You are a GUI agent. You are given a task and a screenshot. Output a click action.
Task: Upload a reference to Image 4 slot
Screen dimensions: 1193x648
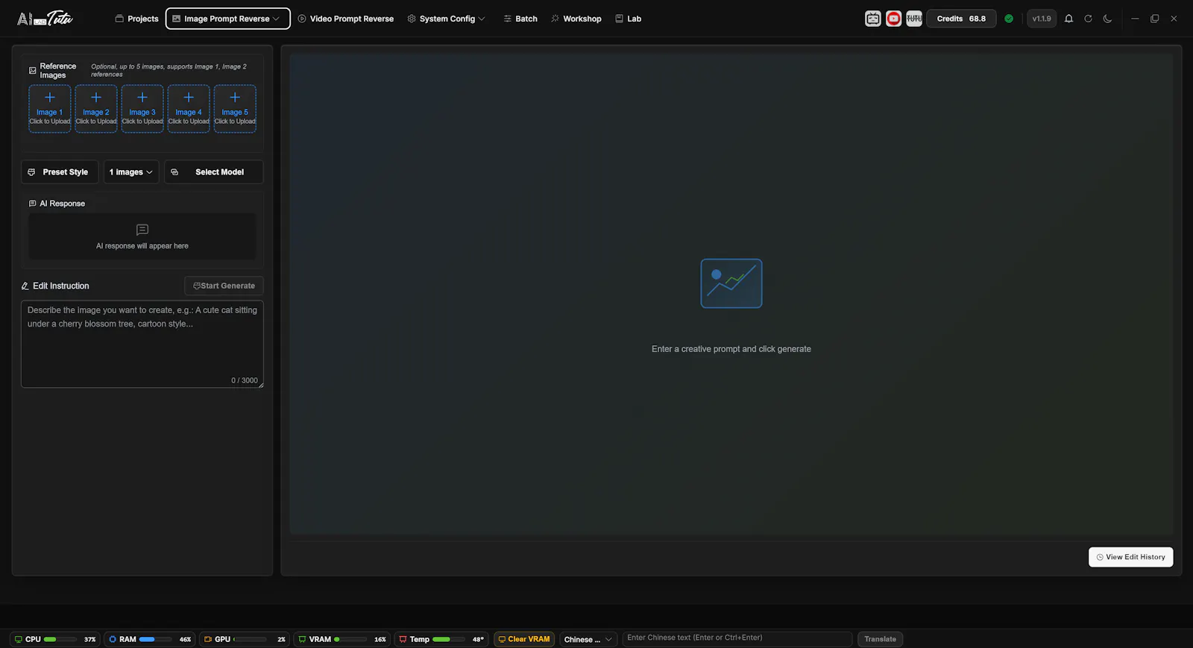click(189, 109)
